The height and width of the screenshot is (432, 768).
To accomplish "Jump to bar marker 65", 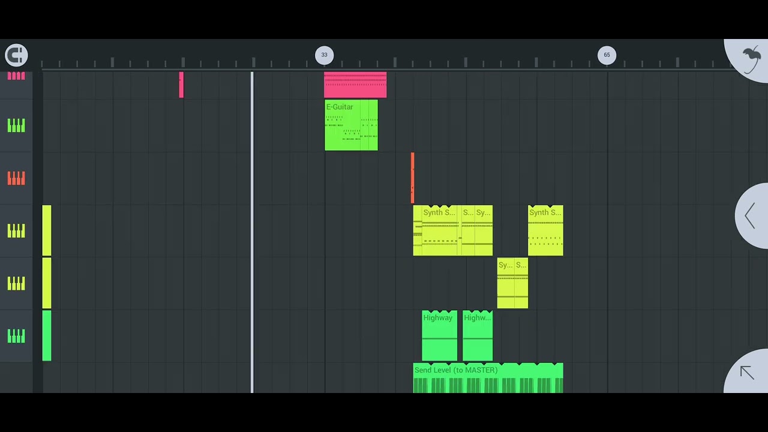I will [607, 55].
